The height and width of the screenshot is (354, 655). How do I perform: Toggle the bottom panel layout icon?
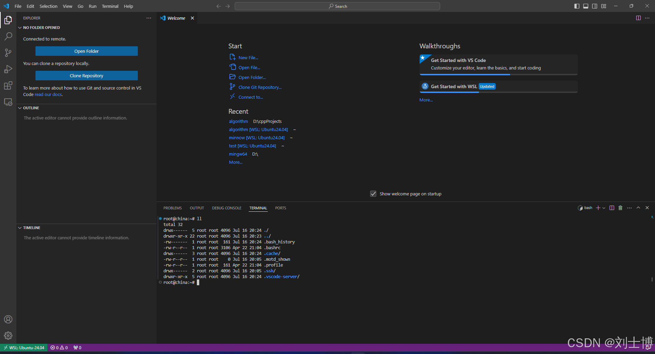pyautogui.click(x=586, y=6)
